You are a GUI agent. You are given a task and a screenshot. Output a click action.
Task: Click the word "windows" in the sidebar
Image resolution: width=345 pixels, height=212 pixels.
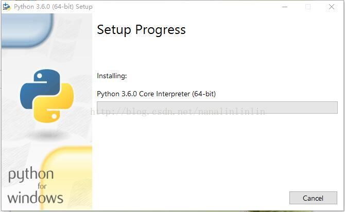tap(35, 198)
